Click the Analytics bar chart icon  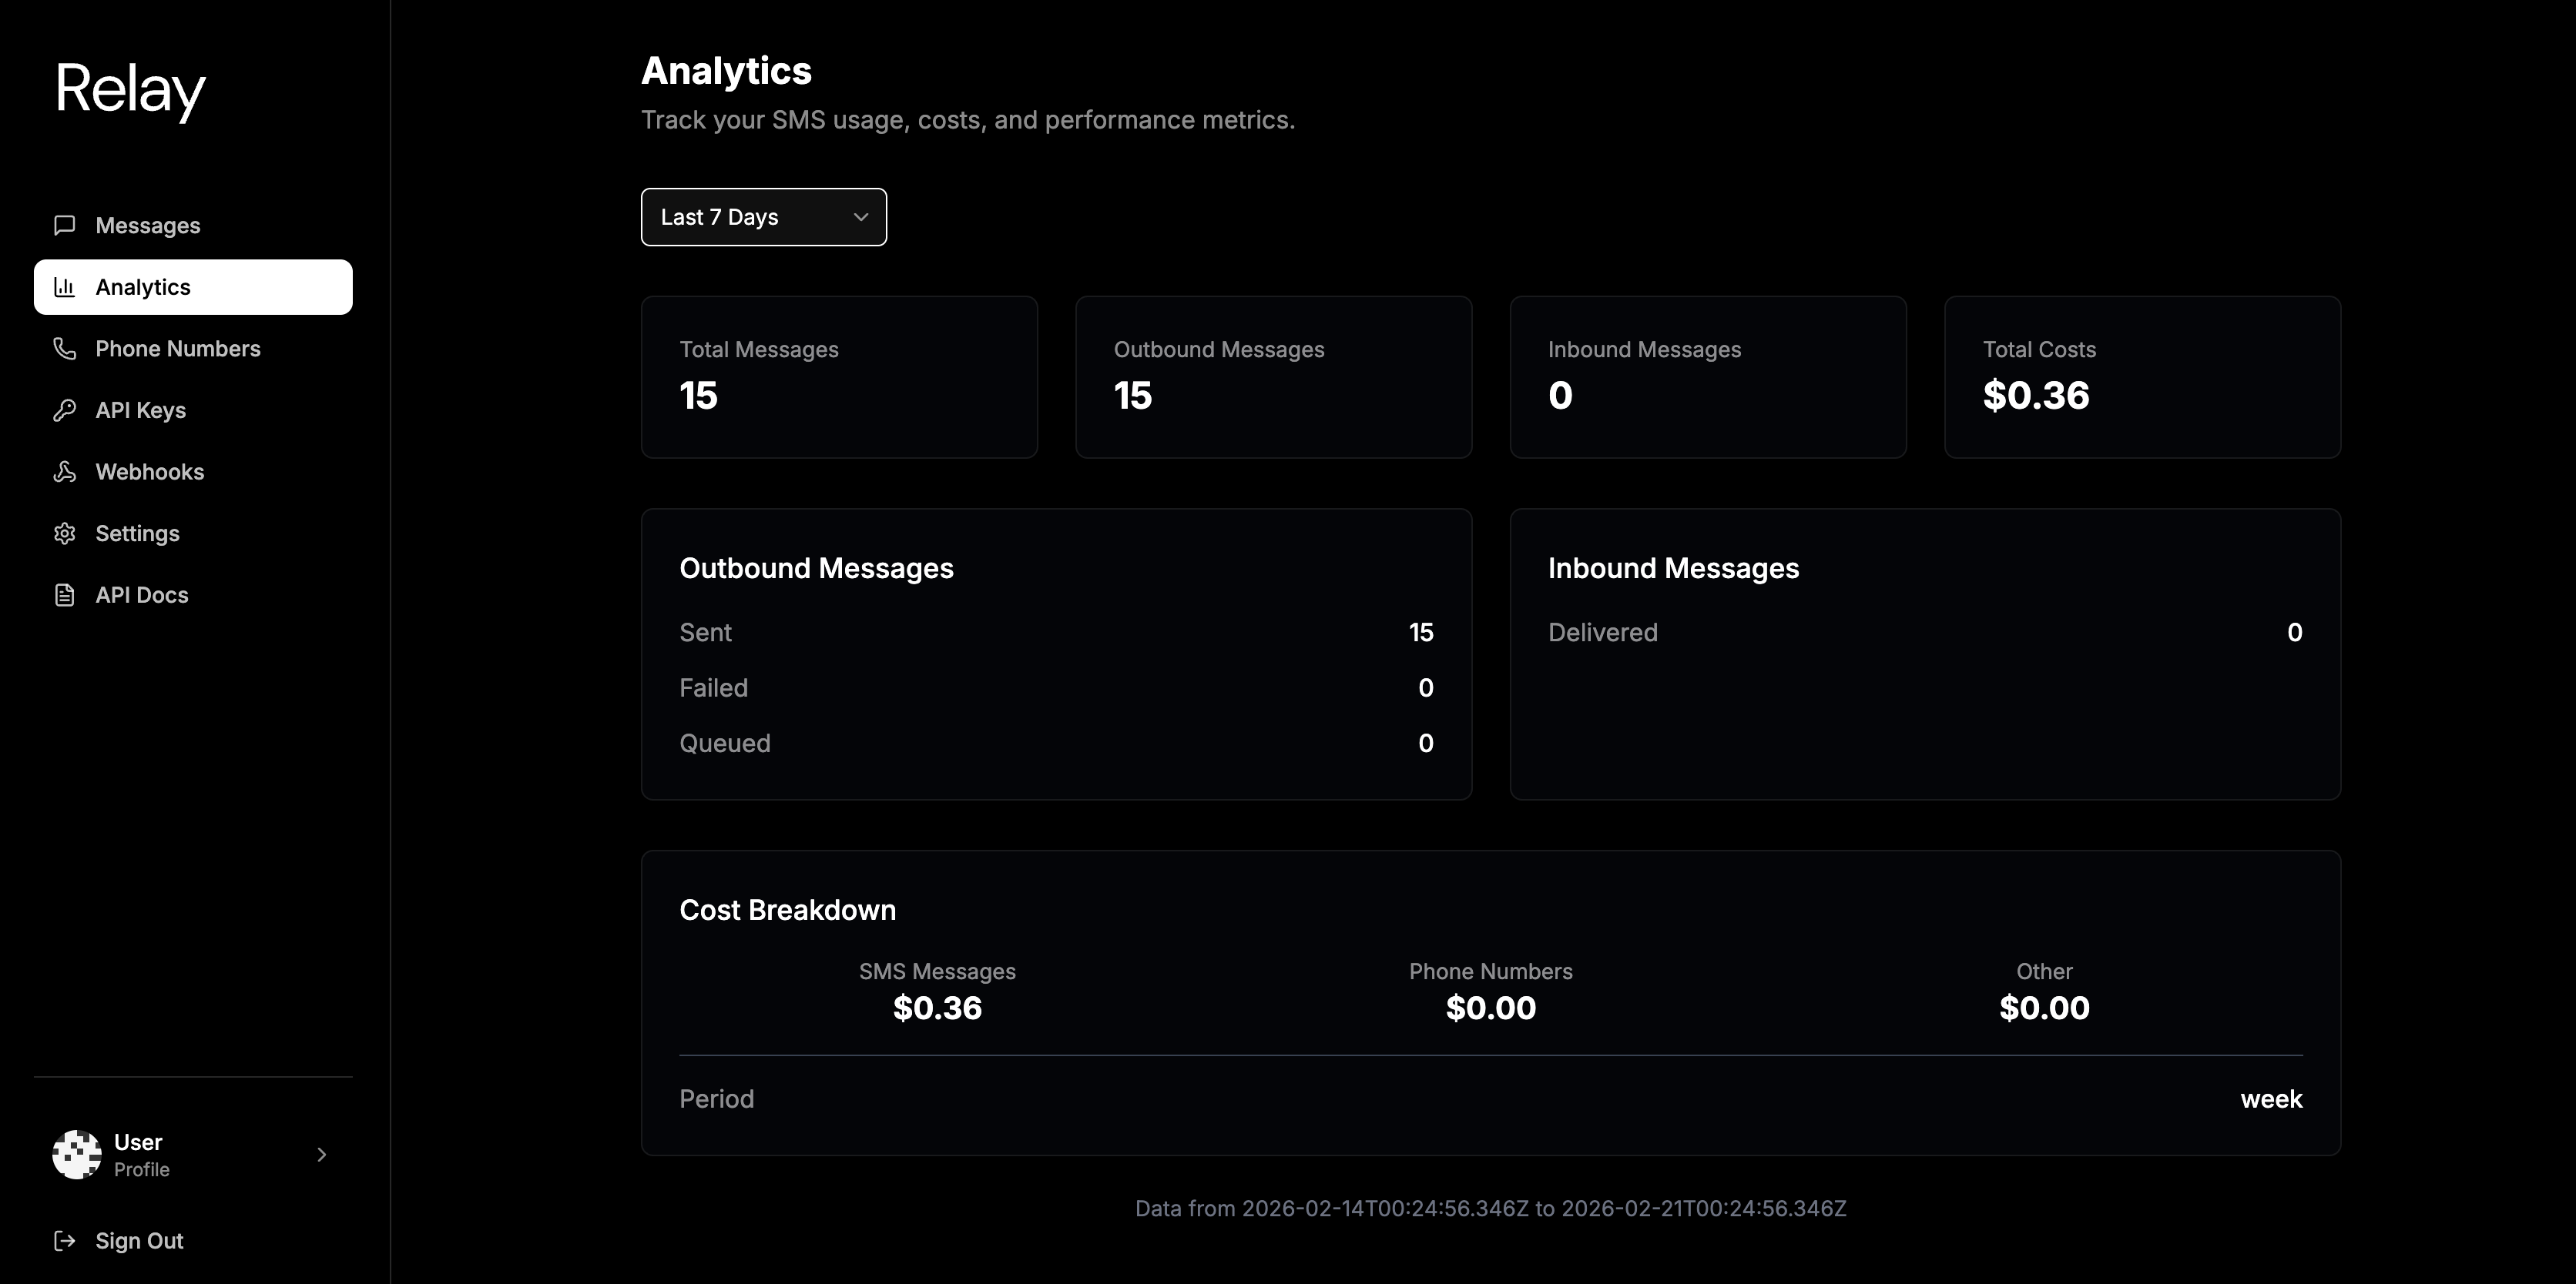click(x=65, y=288)
